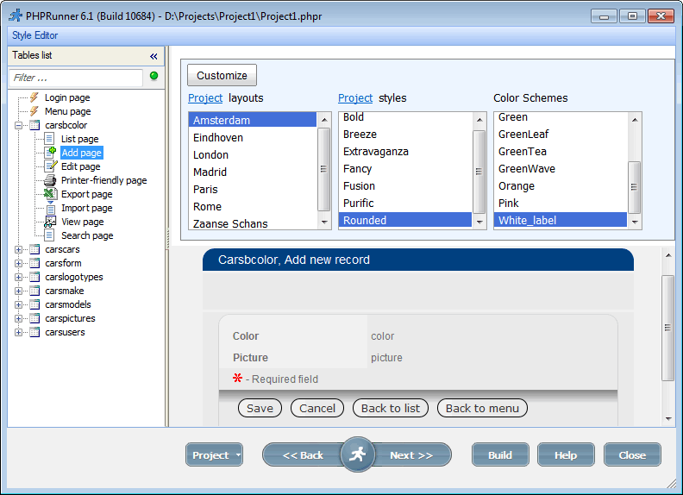The width and height of the screenshot is (683, 495).
Task: Click the carspictures table icon
Action: click(x=34, y=318)
